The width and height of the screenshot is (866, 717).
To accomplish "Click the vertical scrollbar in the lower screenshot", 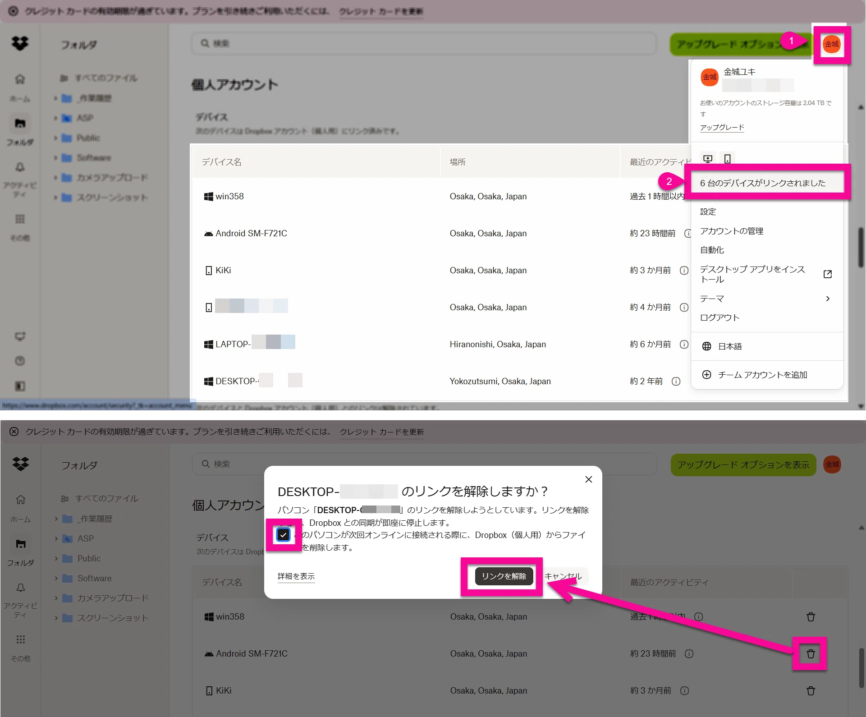I will [861, 667].
